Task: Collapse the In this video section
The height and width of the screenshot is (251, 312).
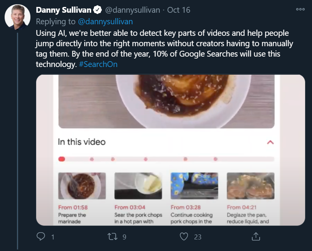Action: 270,142
